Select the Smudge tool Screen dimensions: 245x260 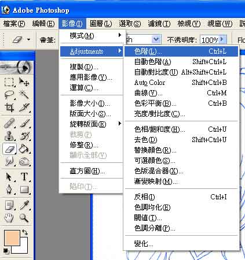(x=9, y=161)
